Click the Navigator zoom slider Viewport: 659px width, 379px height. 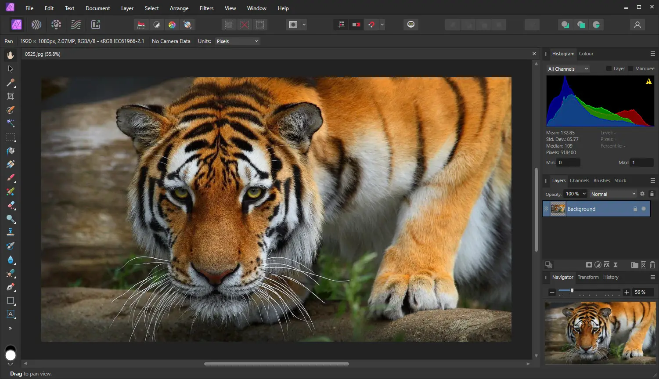point(572,290)
